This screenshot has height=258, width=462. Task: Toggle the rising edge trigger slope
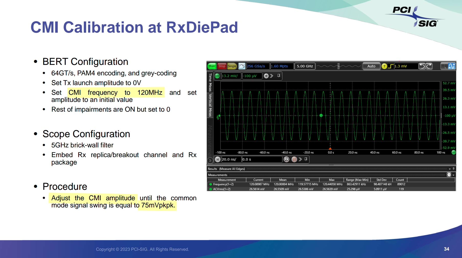[390, 66]
